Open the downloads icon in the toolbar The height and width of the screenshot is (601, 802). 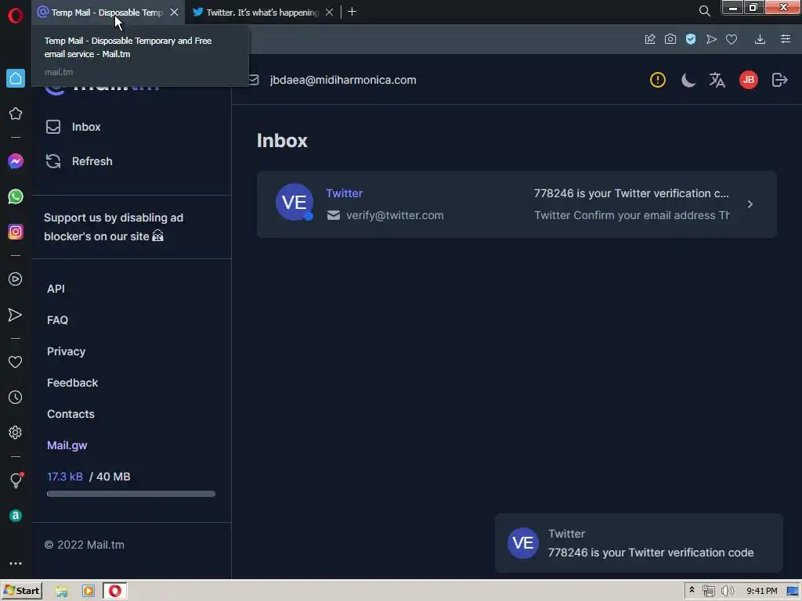(x=760, y=39)
